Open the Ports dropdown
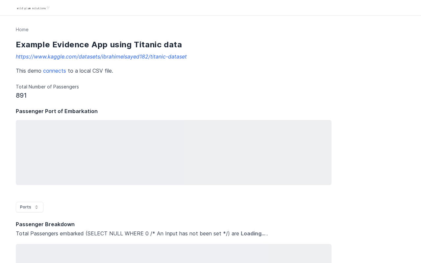The image size is (421, 263). 30,207
